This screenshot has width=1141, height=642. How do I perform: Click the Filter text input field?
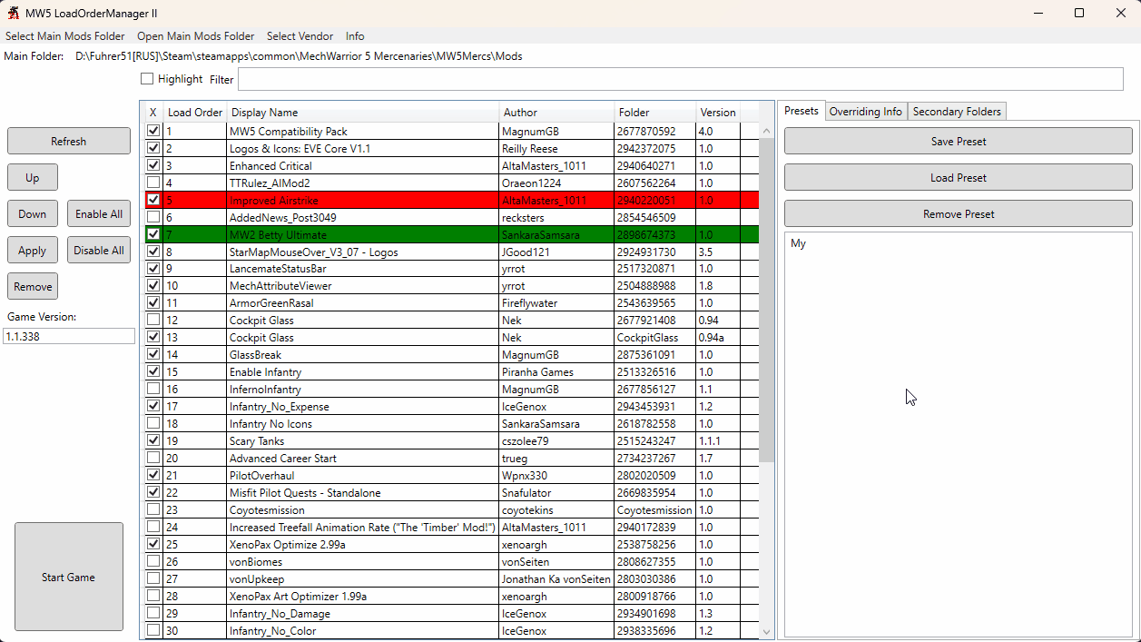tap(680, 80)
